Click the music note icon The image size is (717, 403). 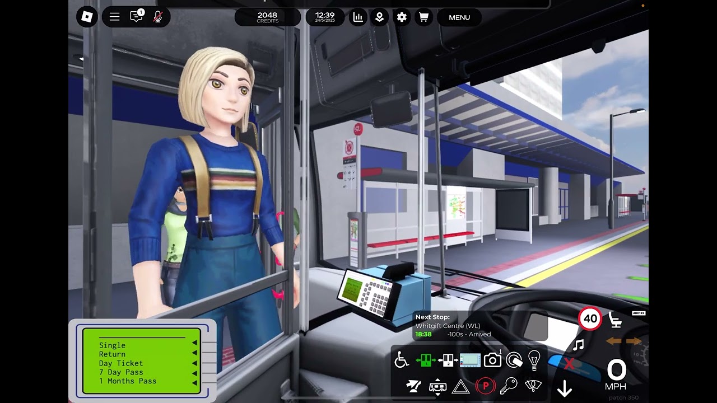coord(578,345)
